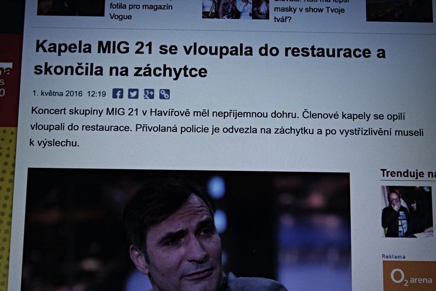Open the MIG 21 article headline
The width and height of the screenshot is (436, 291).
click(x=210, y=59)
